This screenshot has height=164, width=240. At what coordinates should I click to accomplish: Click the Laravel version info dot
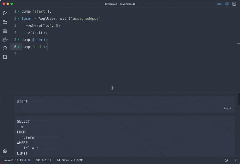29,160
